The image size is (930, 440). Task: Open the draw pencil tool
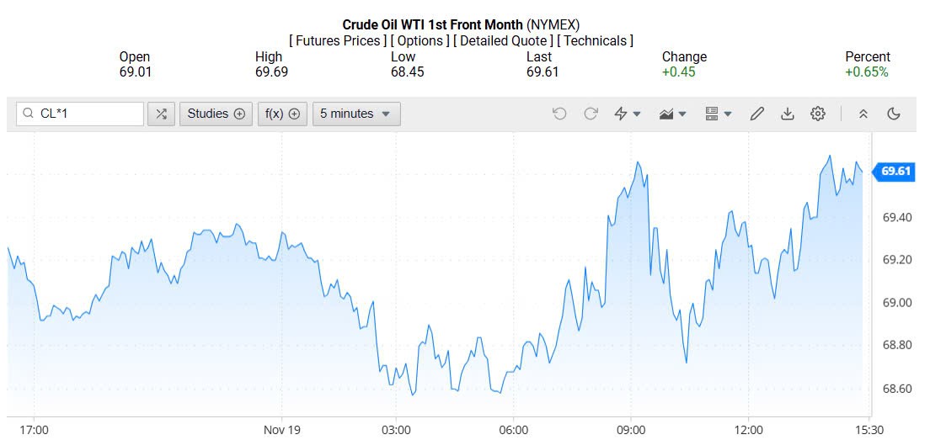tap(756, 114)
